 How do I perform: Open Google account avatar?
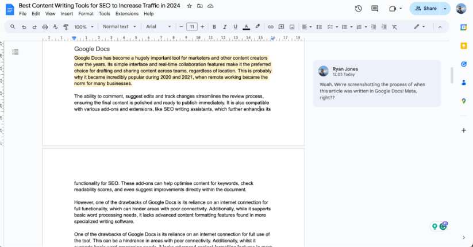[x=461, y=9]
